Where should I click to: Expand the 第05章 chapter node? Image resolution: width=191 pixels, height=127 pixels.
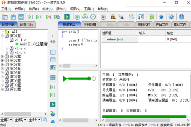(2, 69)
